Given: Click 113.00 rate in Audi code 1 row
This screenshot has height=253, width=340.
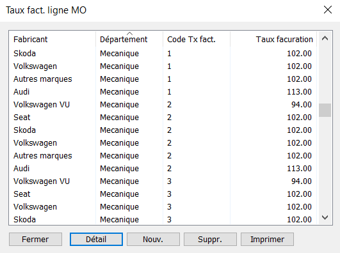Looking at the screenshot, I should [299, 92].
